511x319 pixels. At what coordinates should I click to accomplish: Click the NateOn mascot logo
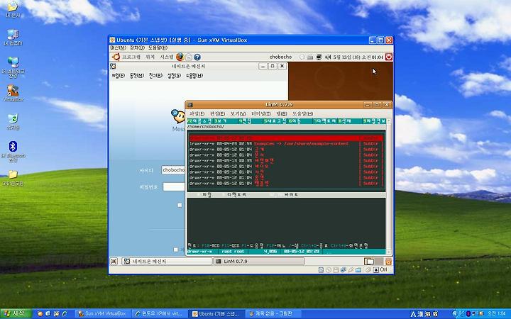[x=178, y=116]
